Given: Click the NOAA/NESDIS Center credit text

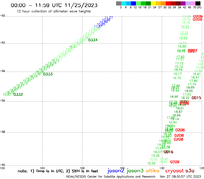Looking at the screenshot, I should click(111, 177).
